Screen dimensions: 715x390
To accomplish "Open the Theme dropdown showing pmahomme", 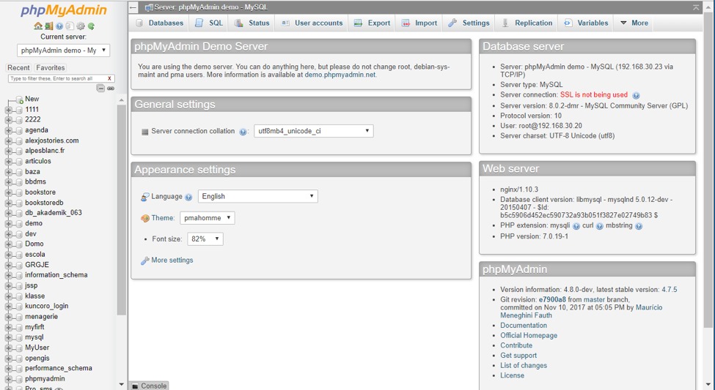I will tap(208, 218).
